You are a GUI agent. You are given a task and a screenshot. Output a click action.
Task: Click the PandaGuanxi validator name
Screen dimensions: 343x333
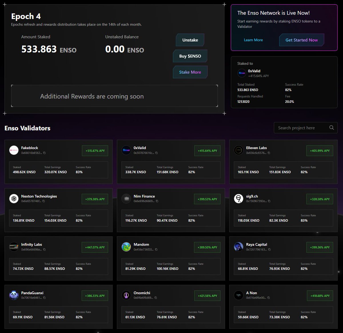32,293
